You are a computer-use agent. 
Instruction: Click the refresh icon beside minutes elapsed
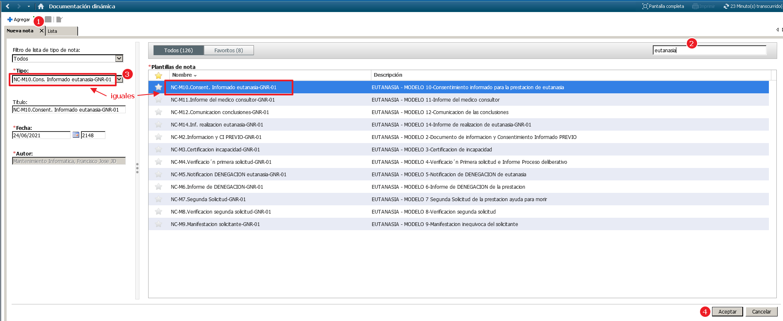tap(726, 6)
